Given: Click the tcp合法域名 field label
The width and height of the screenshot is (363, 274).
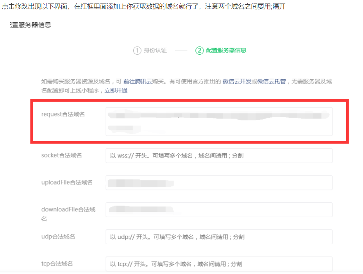Looking at the screenshot, I should pos(57,263).
